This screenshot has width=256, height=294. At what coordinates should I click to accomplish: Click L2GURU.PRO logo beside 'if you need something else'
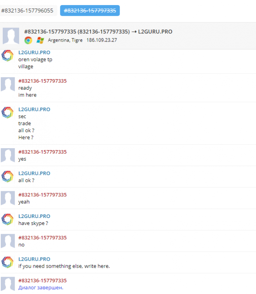click(7, 262)
